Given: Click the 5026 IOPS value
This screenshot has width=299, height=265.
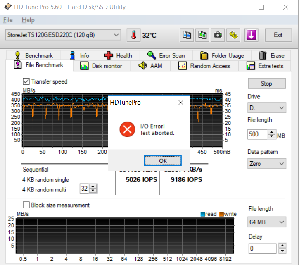Looking at the screenshot, I should [x=142, y=179].
